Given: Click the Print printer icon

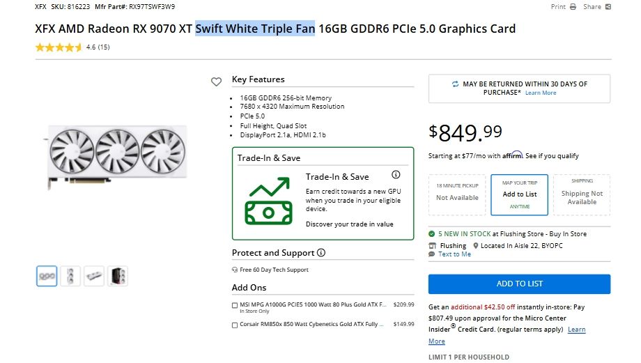Looking at the screenshot, I should 573,7.
